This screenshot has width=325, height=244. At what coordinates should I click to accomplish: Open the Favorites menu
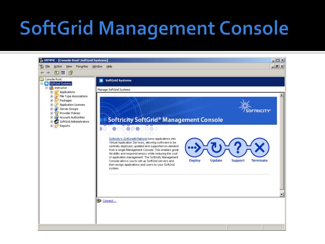[x=82, y=66]
